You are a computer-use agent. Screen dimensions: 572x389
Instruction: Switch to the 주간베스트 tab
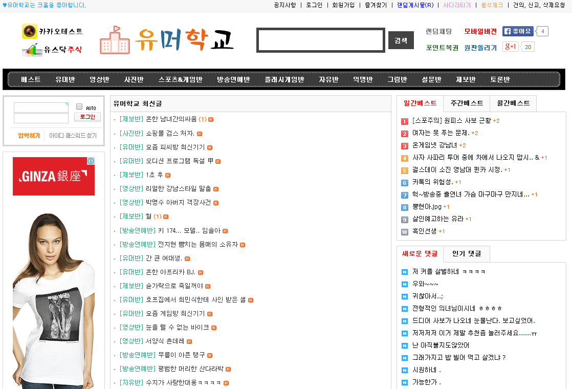[466, 103]
